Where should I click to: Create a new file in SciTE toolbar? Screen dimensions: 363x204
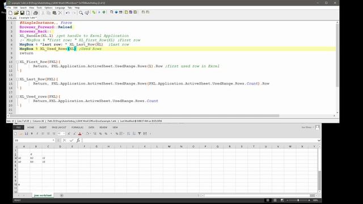10,12
